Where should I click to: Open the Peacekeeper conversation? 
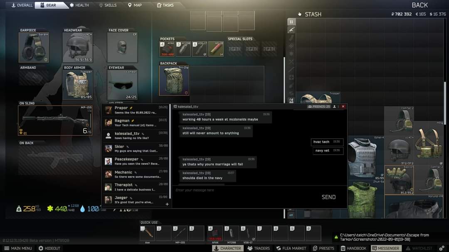(136, 161)
